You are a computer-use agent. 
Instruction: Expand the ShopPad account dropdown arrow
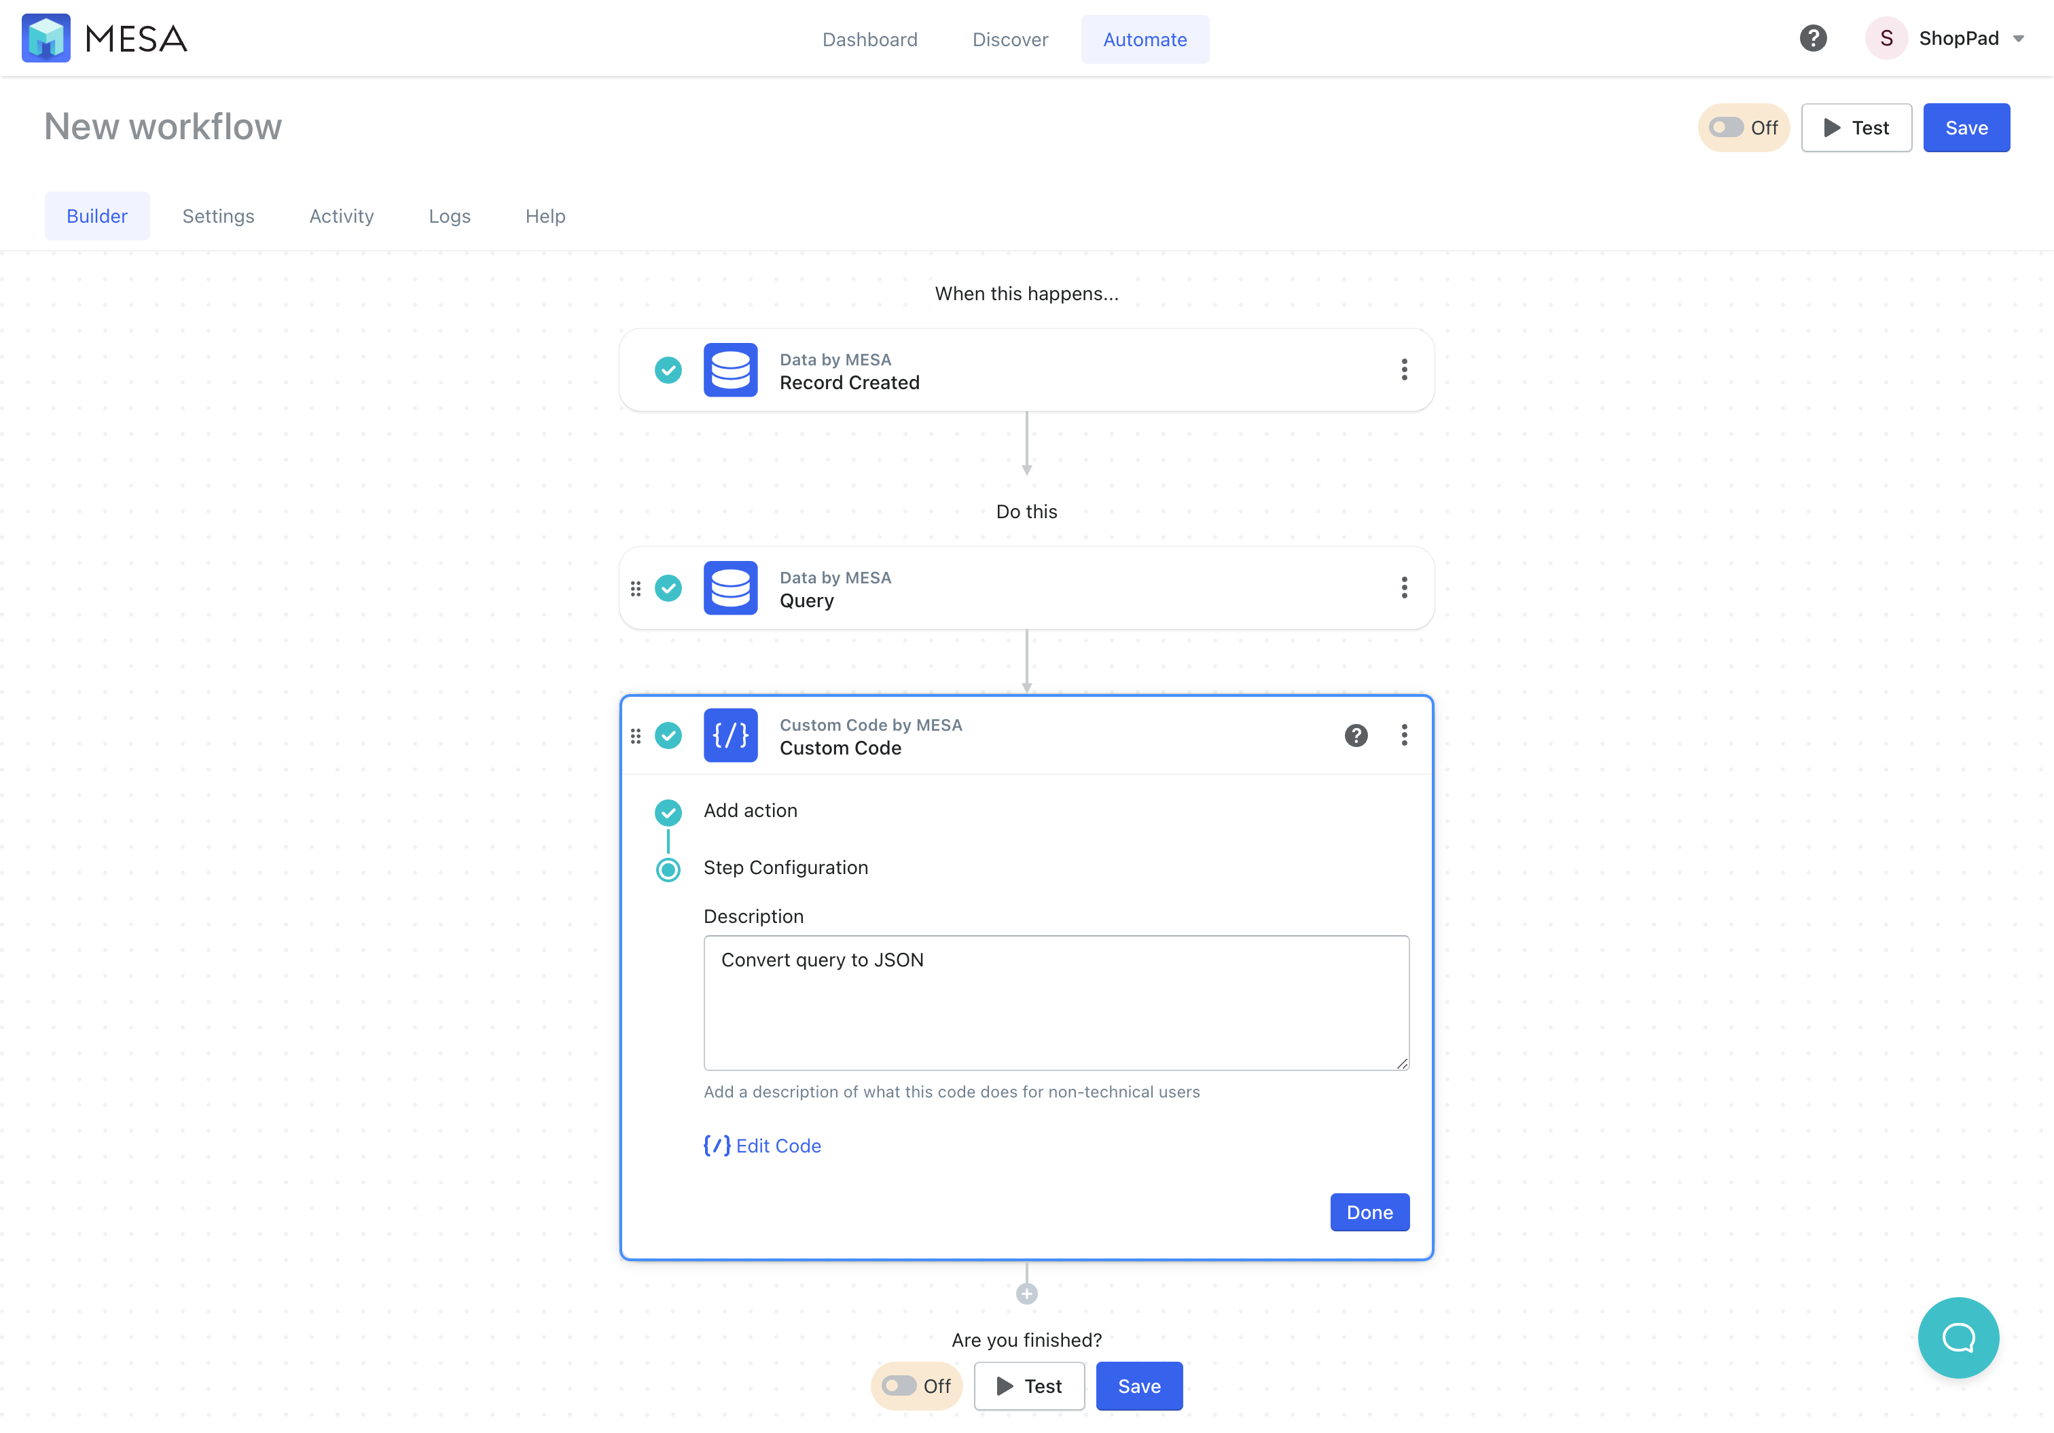click(x=2018, y=39)
